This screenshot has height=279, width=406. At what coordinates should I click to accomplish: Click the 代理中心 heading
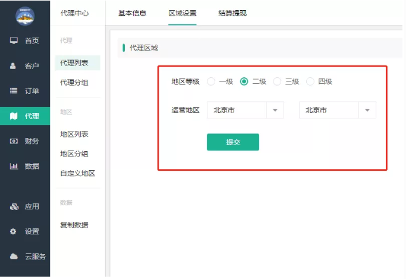click(x=74, y=13)
